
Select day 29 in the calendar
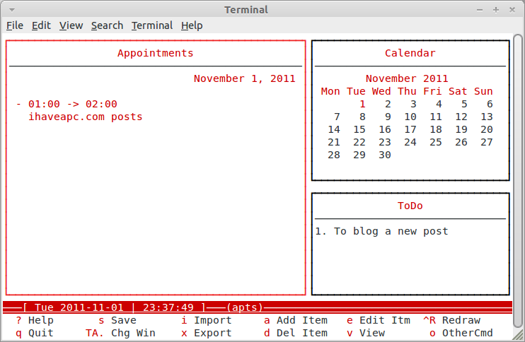pyautogui.click(x=359, y=155)
